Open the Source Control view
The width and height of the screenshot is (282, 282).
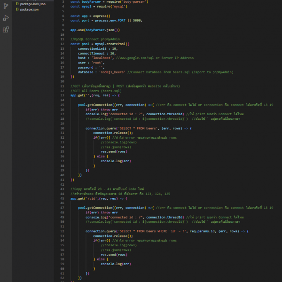[x=6, y=5]
